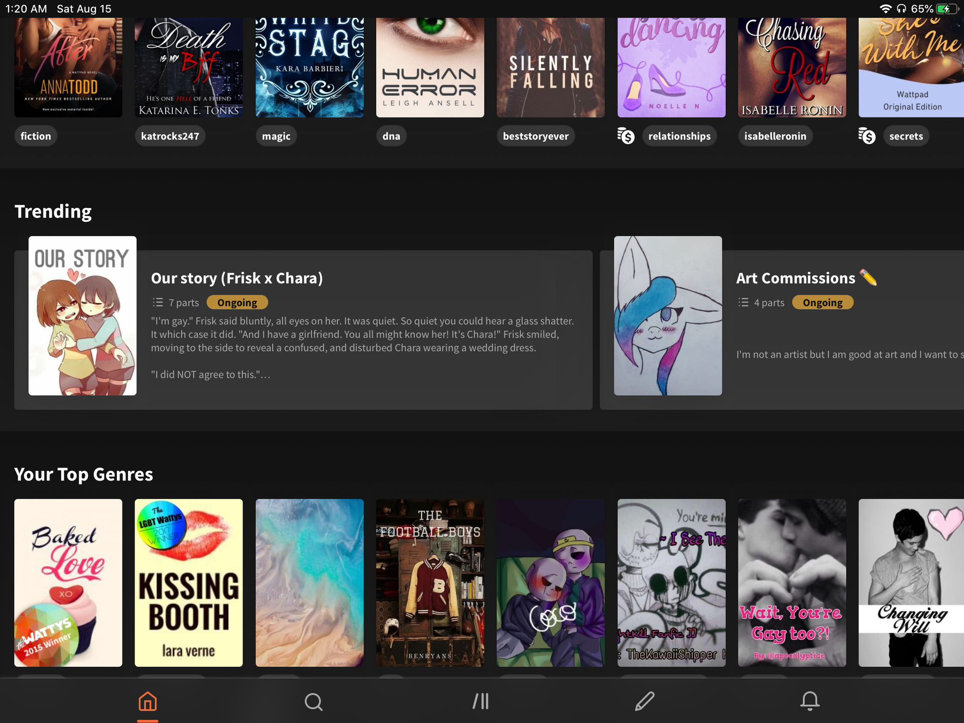Tap the battery indicator in status bar
The image size is (964, 723).
click(946, 9)
